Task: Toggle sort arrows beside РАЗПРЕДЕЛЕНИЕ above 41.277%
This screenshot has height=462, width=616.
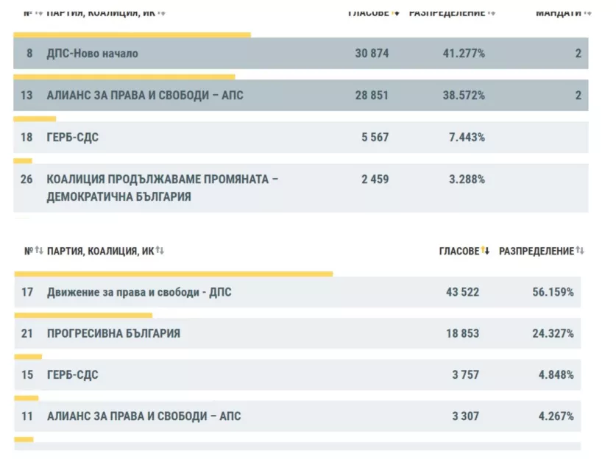Action: (492, 13)
